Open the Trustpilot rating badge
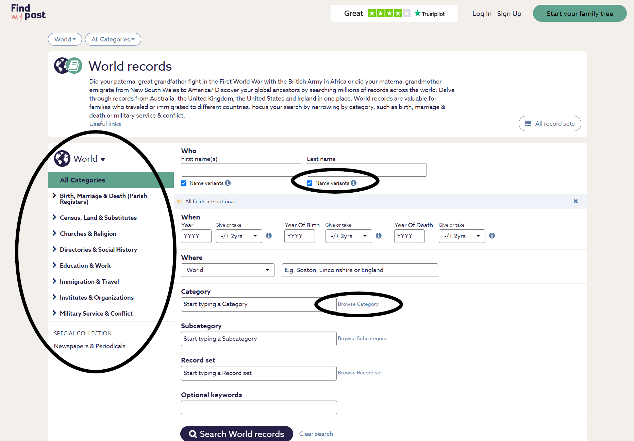634x441 pixels. (394, 14)
